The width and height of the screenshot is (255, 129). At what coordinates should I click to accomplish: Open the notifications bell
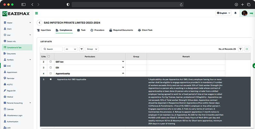point(235,13)
